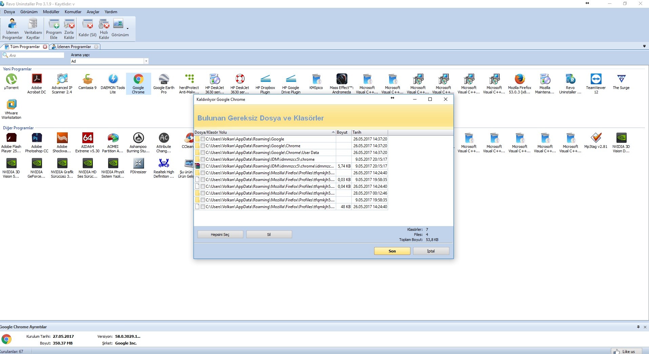Viewport: 649px width, 354px height.
Task: Select TeamViewer 12 program icon
Action: [x=596, y=84]
